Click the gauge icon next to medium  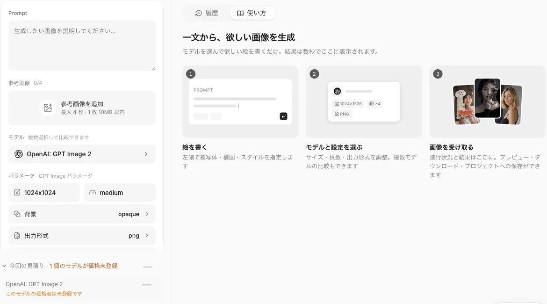pyautogui.click(x=93, y=193)
